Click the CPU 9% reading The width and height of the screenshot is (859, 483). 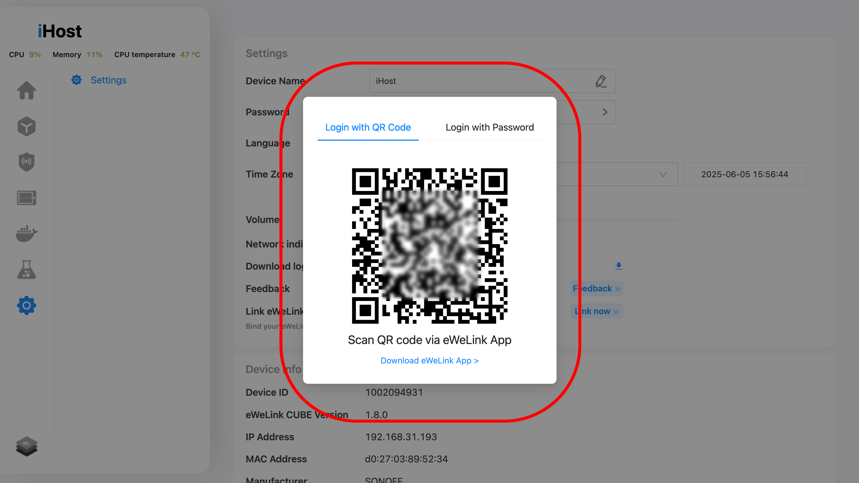point(25,54)
